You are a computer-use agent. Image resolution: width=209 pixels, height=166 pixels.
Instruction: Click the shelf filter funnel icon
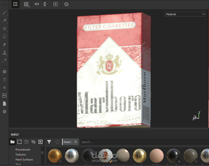coord(49,142)
